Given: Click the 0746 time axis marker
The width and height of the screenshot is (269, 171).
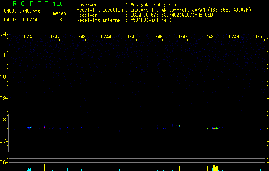Looking at the screenshot, I should coord(157,37).
